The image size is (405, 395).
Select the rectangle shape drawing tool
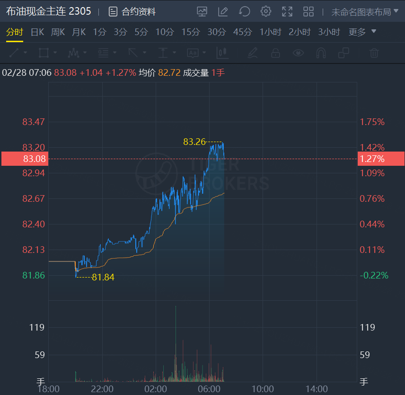pos(44,53)
